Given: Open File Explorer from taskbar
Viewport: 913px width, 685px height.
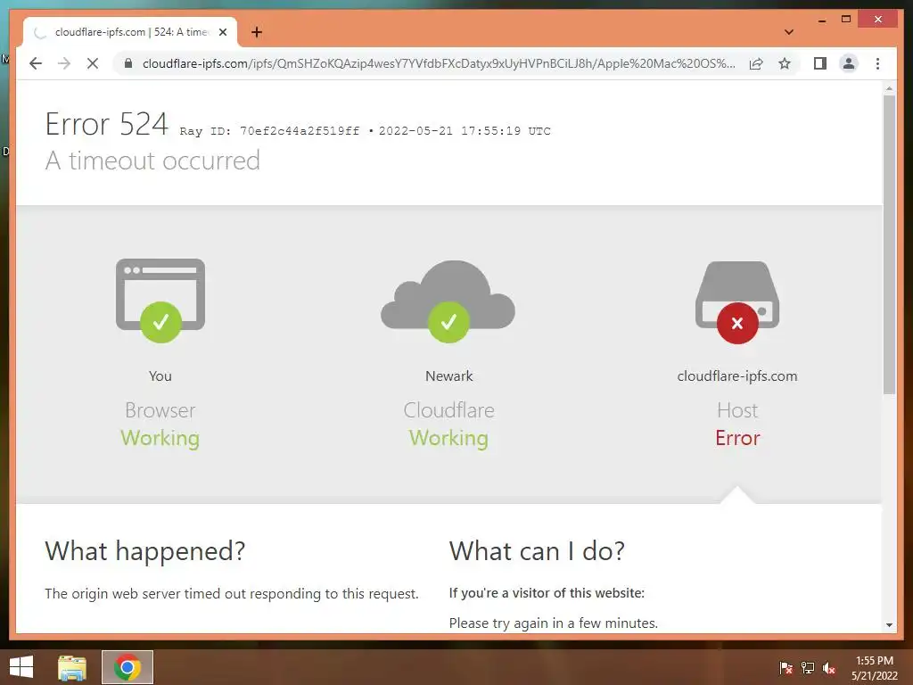Looking at the screenshot, I should (72, 667).
